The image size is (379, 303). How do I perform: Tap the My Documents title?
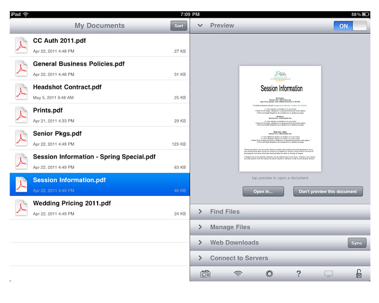click(99, 25)
